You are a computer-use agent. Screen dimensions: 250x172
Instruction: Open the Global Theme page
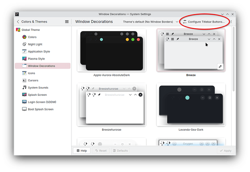point(43,30)
